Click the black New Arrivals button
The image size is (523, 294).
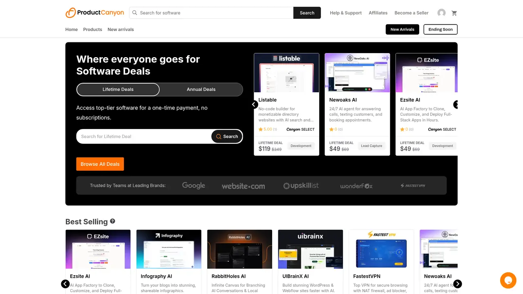point(402,29)
